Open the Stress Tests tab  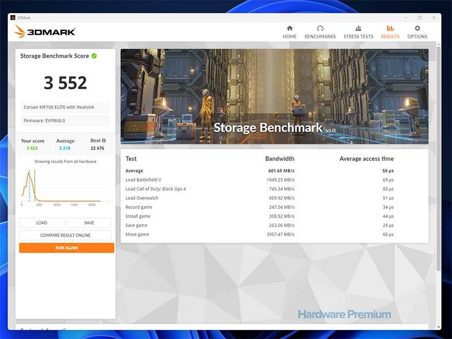[x=358, y=32]
